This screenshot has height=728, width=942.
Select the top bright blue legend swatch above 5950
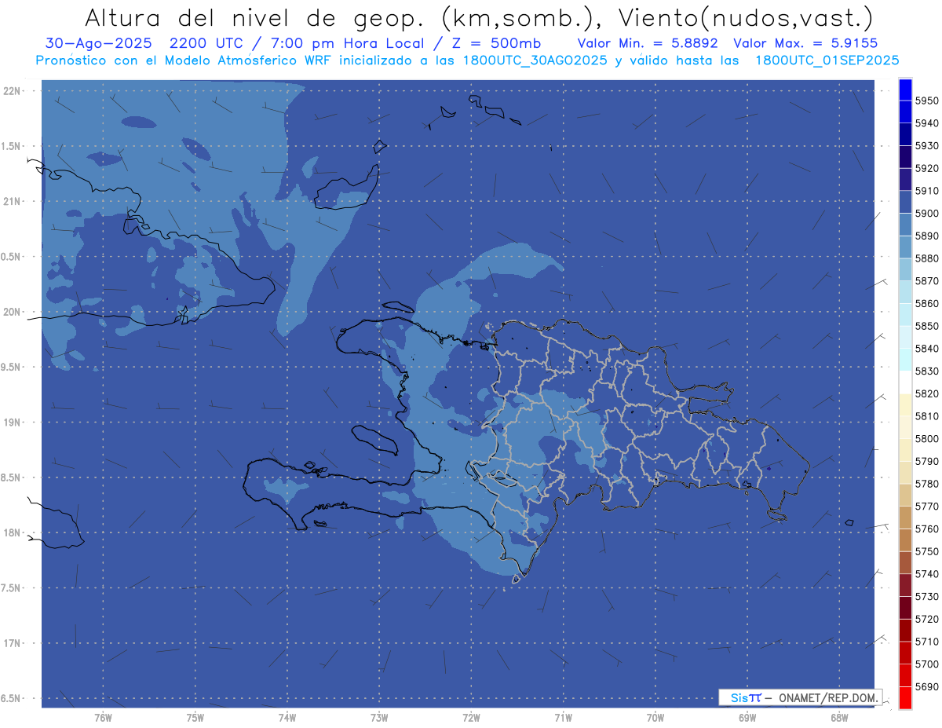[905, 90]
